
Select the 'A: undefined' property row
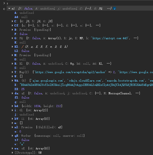[24, 13]
